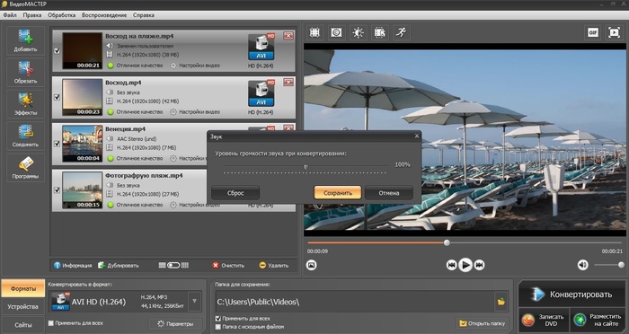Viewport: 629px width, 334px height.
Task: Open the Обработка menu
Action: 61,15
